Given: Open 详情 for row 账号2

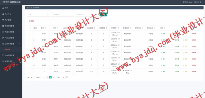Looking at the screenshot, I should 177,40.
